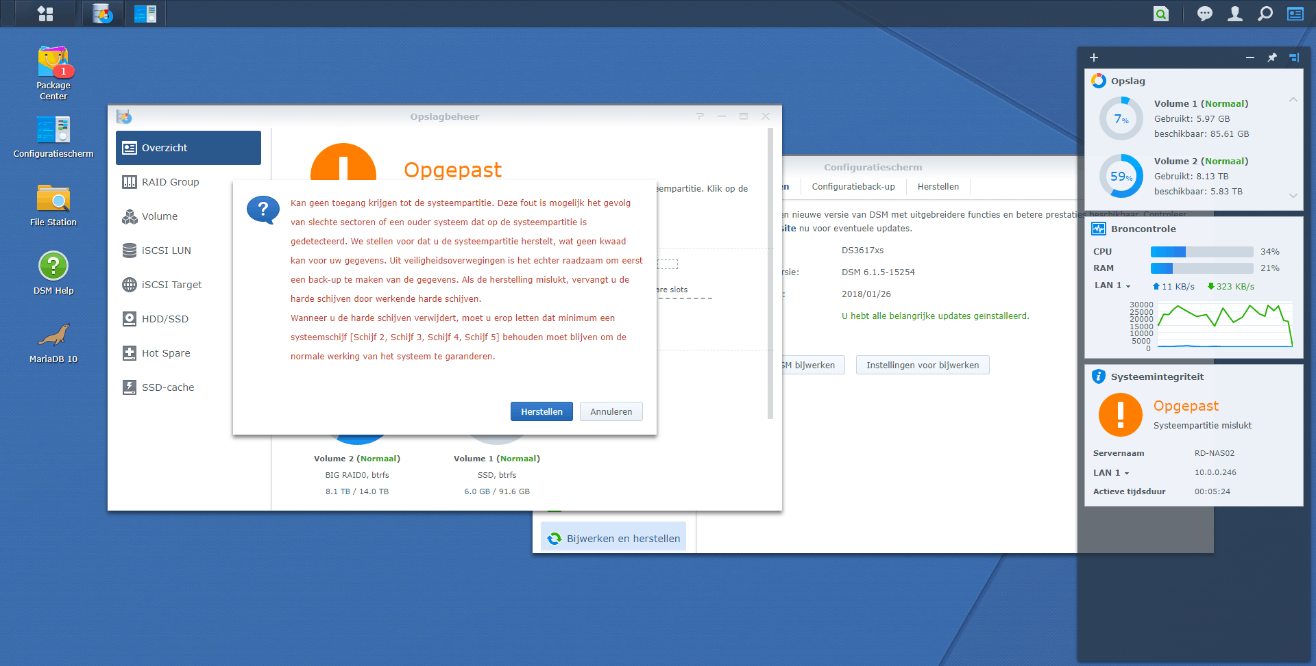
Task: Open RAID Group section
Action: [x=188, y=182]
